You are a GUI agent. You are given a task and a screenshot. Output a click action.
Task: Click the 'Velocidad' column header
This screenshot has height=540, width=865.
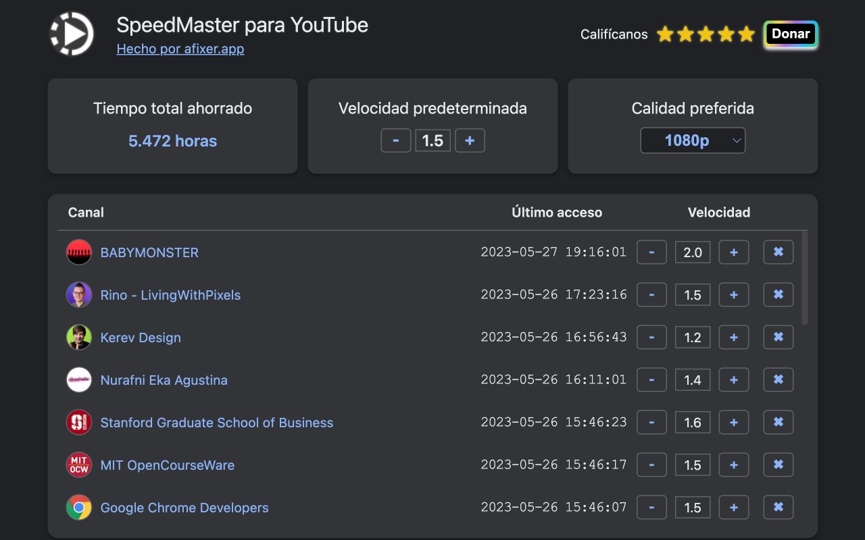point(719,212)
